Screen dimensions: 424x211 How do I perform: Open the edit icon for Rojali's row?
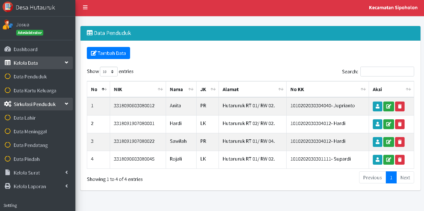coord(388,160)
